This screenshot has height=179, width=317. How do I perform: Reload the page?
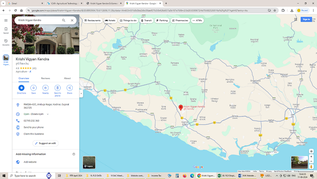(x=15, y=11)
